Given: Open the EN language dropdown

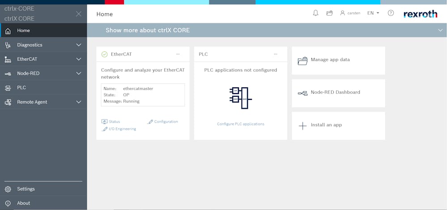Looking at the screenshot, I should (373, 13).
